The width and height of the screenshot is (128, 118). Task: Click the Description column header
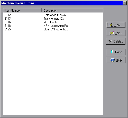click(72, 11)
